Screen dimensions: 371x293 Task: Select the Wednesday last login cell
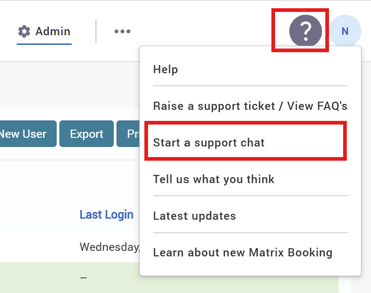point(109,247)
